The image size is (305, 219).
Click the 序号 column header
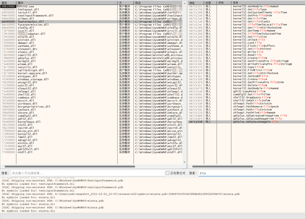224,3
